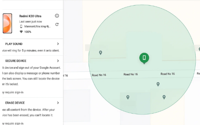This screenshot has height=125, width=200.
Task: Choose the SECURE DEVICE option
Action: [16, 61]
